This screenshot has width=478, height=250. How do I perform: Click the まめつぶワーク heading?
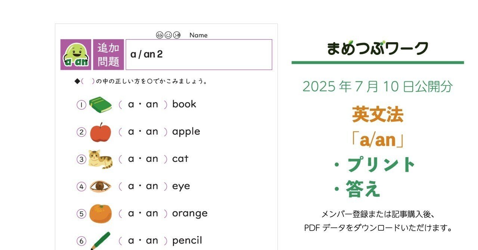(x=378, y=48)
